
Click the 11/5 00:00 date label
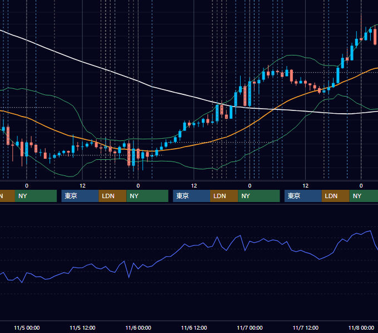pyautogui.click(x=27, y=327)
